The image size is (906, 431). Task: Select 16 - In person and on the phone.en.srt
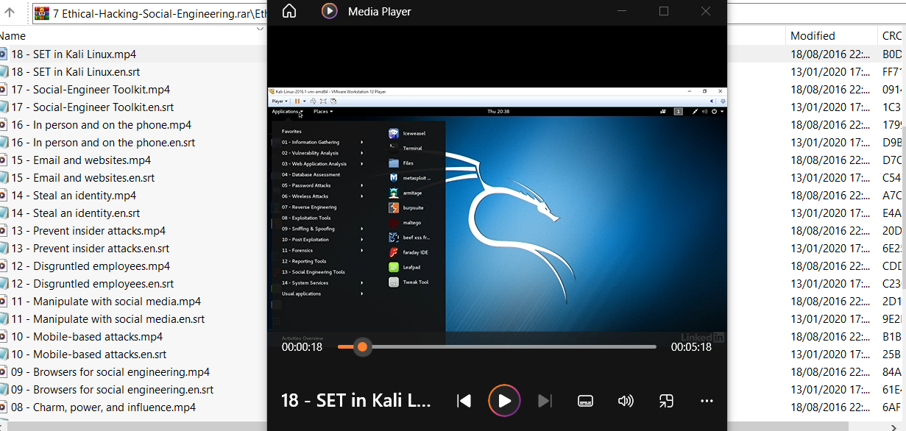[x=102, y=142]
